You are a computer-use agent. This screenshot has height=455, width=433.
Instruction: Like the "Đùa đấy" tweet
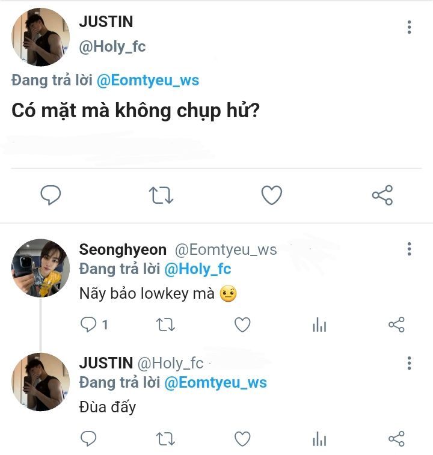(242, 439)
